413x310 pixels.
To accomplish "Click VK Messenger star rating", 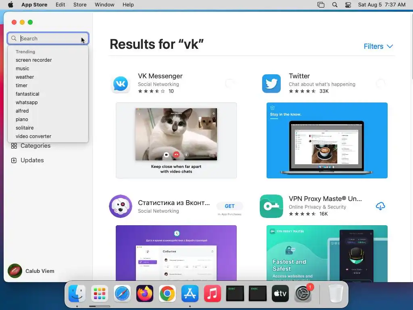I will tap(152, 91).
